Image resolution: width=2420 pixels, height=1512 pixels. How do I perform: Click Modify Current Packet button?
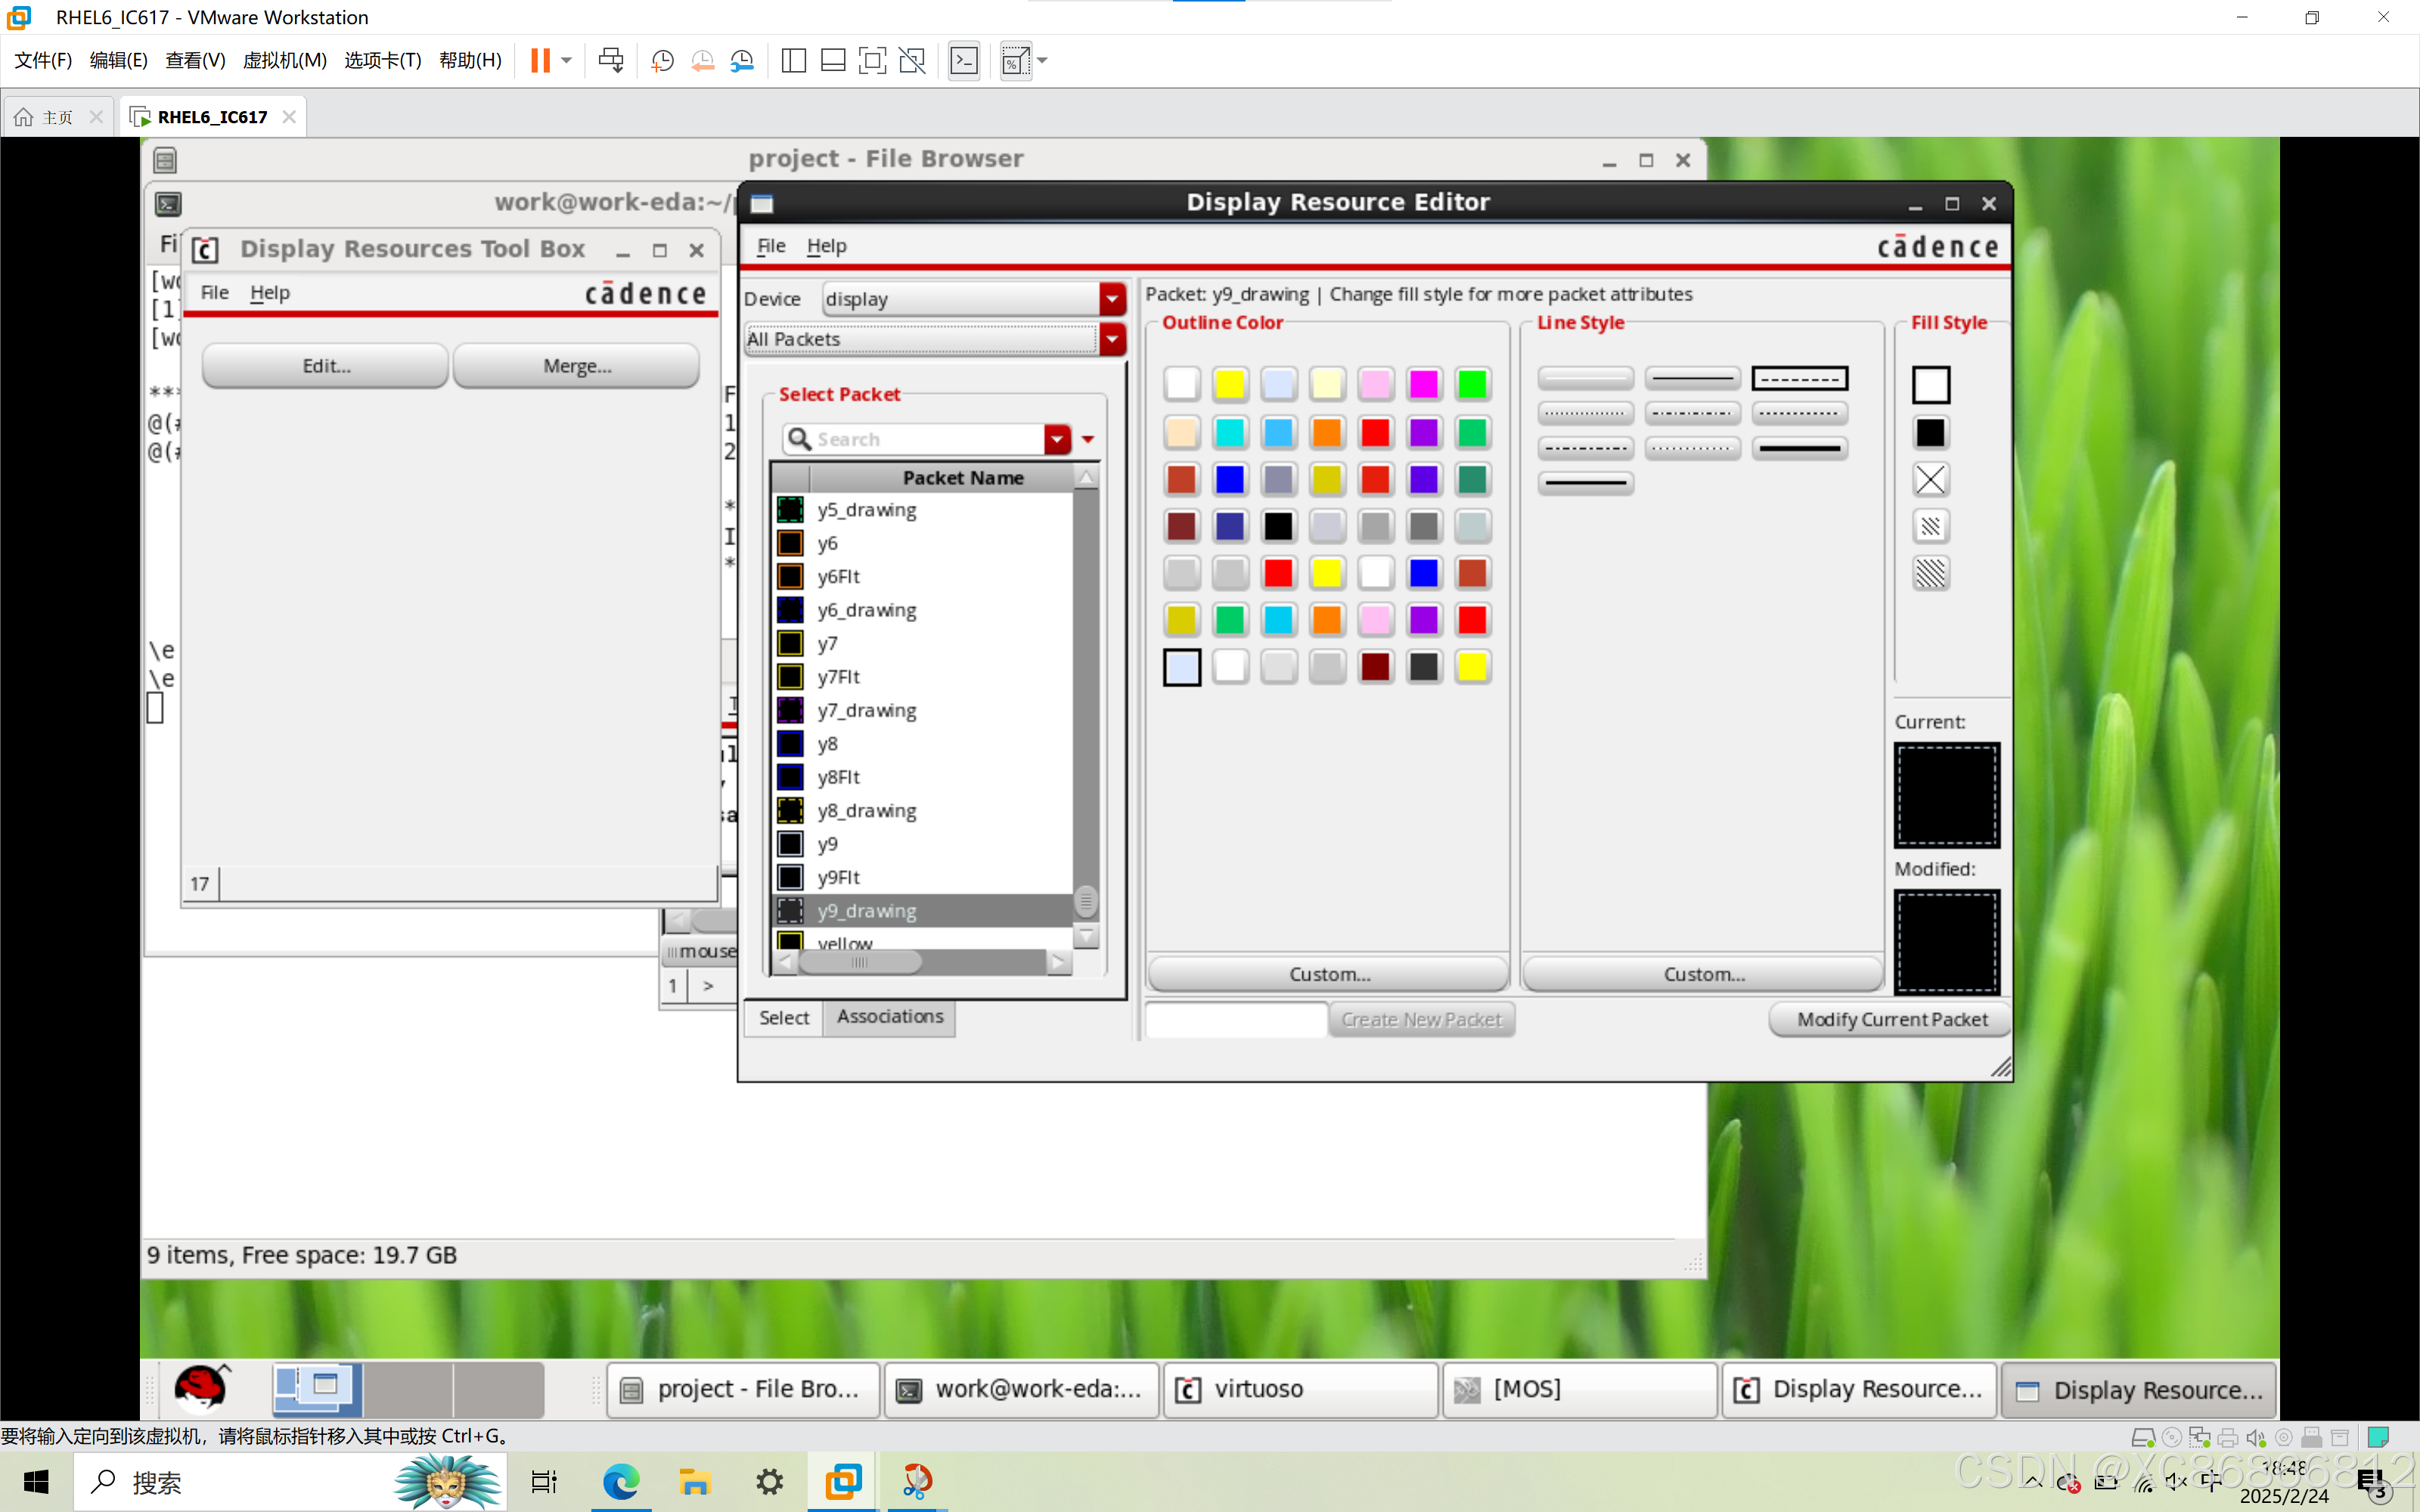1891,1019
